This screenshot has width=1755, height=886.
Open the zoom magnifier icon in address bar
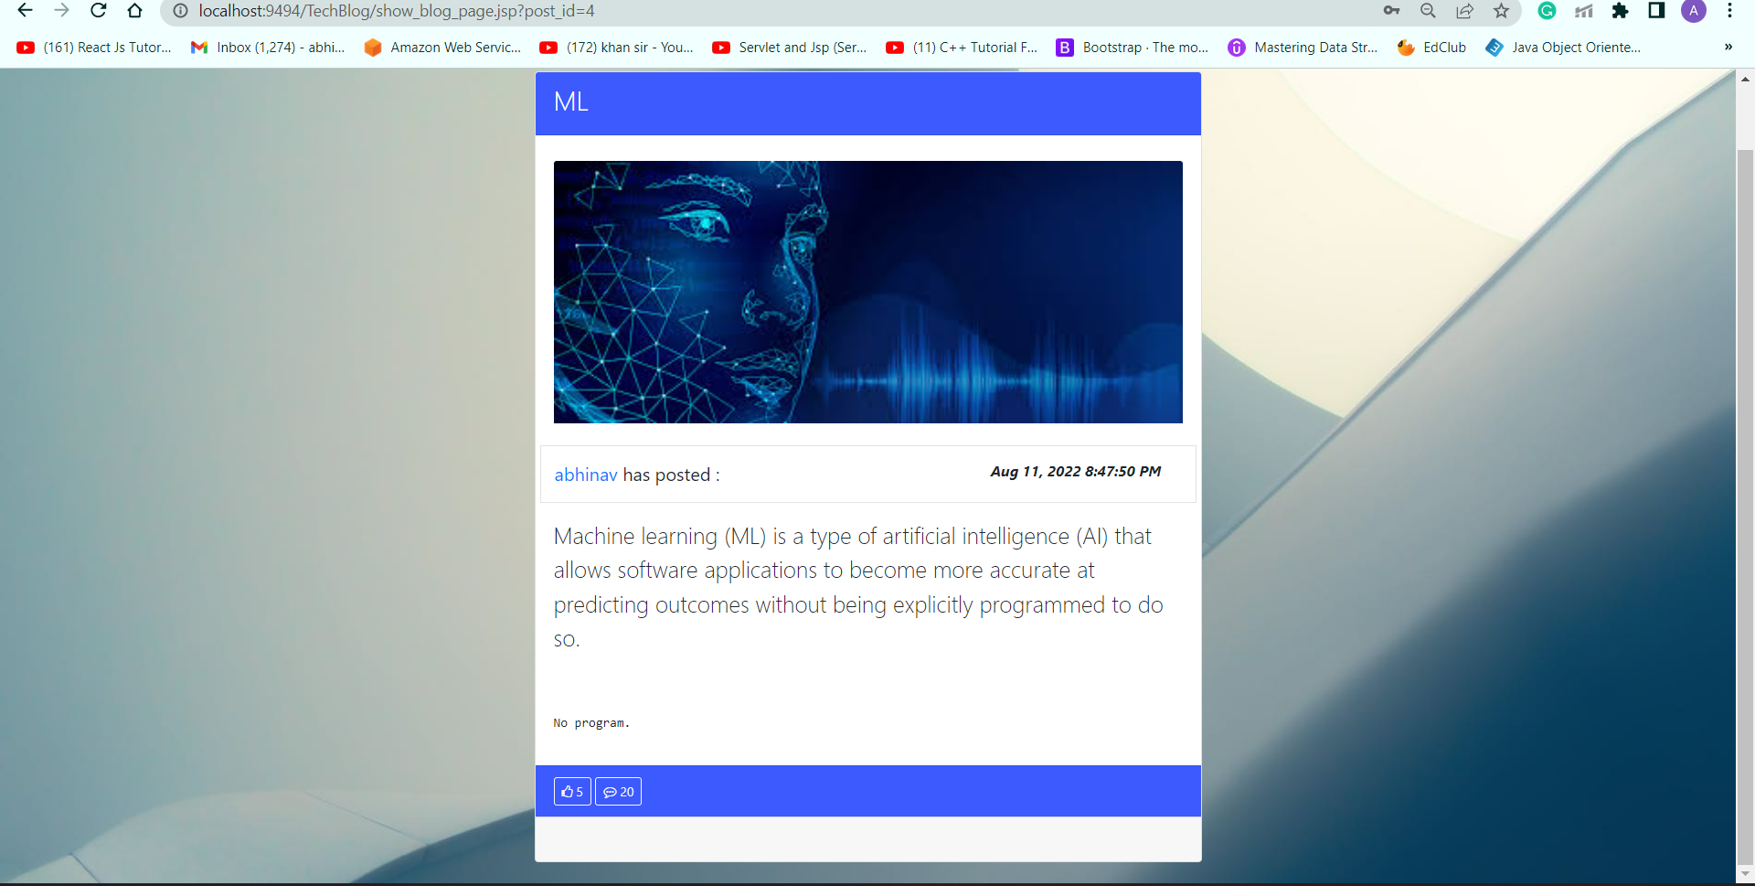tap(1428, 12)
